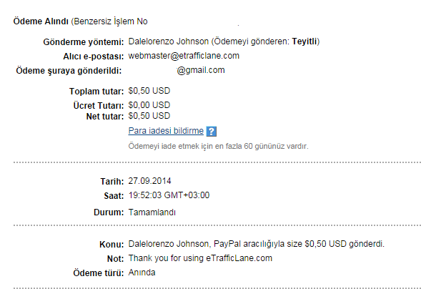Click the Teyitli verified status text
Viewport: 421px width, 289px height.
point(304,41)
